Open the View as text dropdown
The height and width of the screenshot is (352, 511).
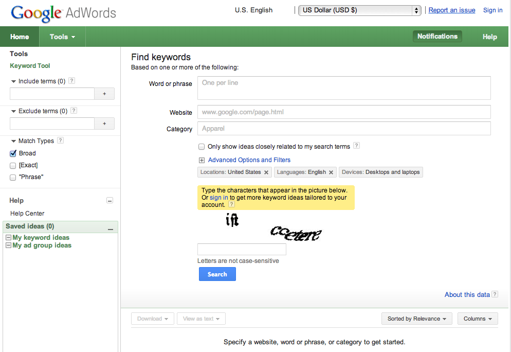[201, 319]
